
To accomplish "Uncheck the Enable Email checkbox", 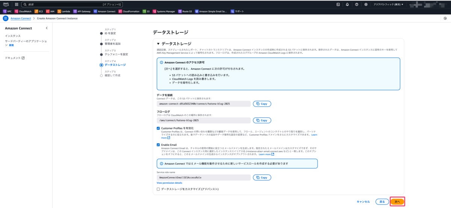I will tap(158, 144).
